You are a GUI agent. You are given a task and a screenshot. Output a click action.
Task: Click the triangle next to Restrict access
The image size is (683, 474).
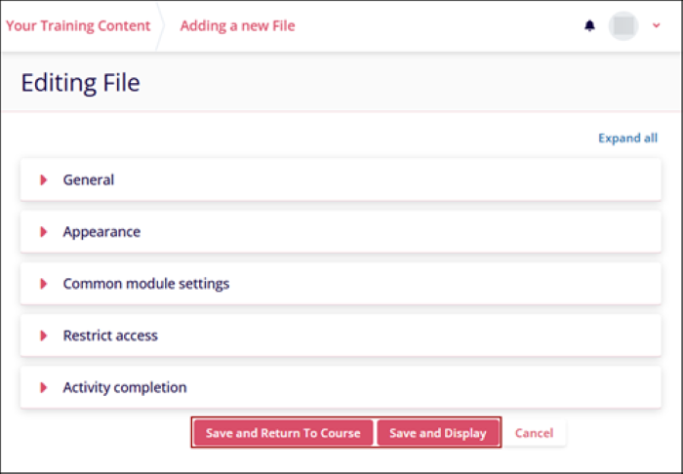point(44,336)
